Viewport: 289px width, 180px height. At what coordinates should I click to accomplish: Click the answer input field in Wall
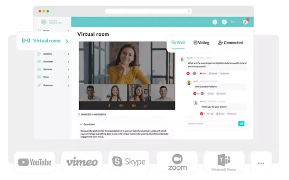212,123
